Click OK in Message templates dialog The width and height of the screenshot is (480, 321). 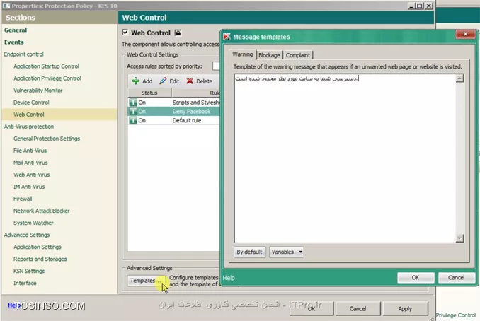pos(416,278)
